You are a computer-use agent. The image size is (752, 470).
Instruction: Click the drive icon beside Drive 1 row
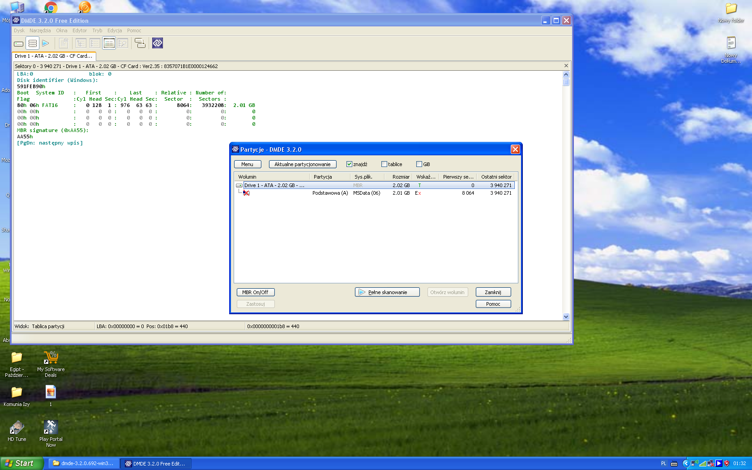click(239, 185)
